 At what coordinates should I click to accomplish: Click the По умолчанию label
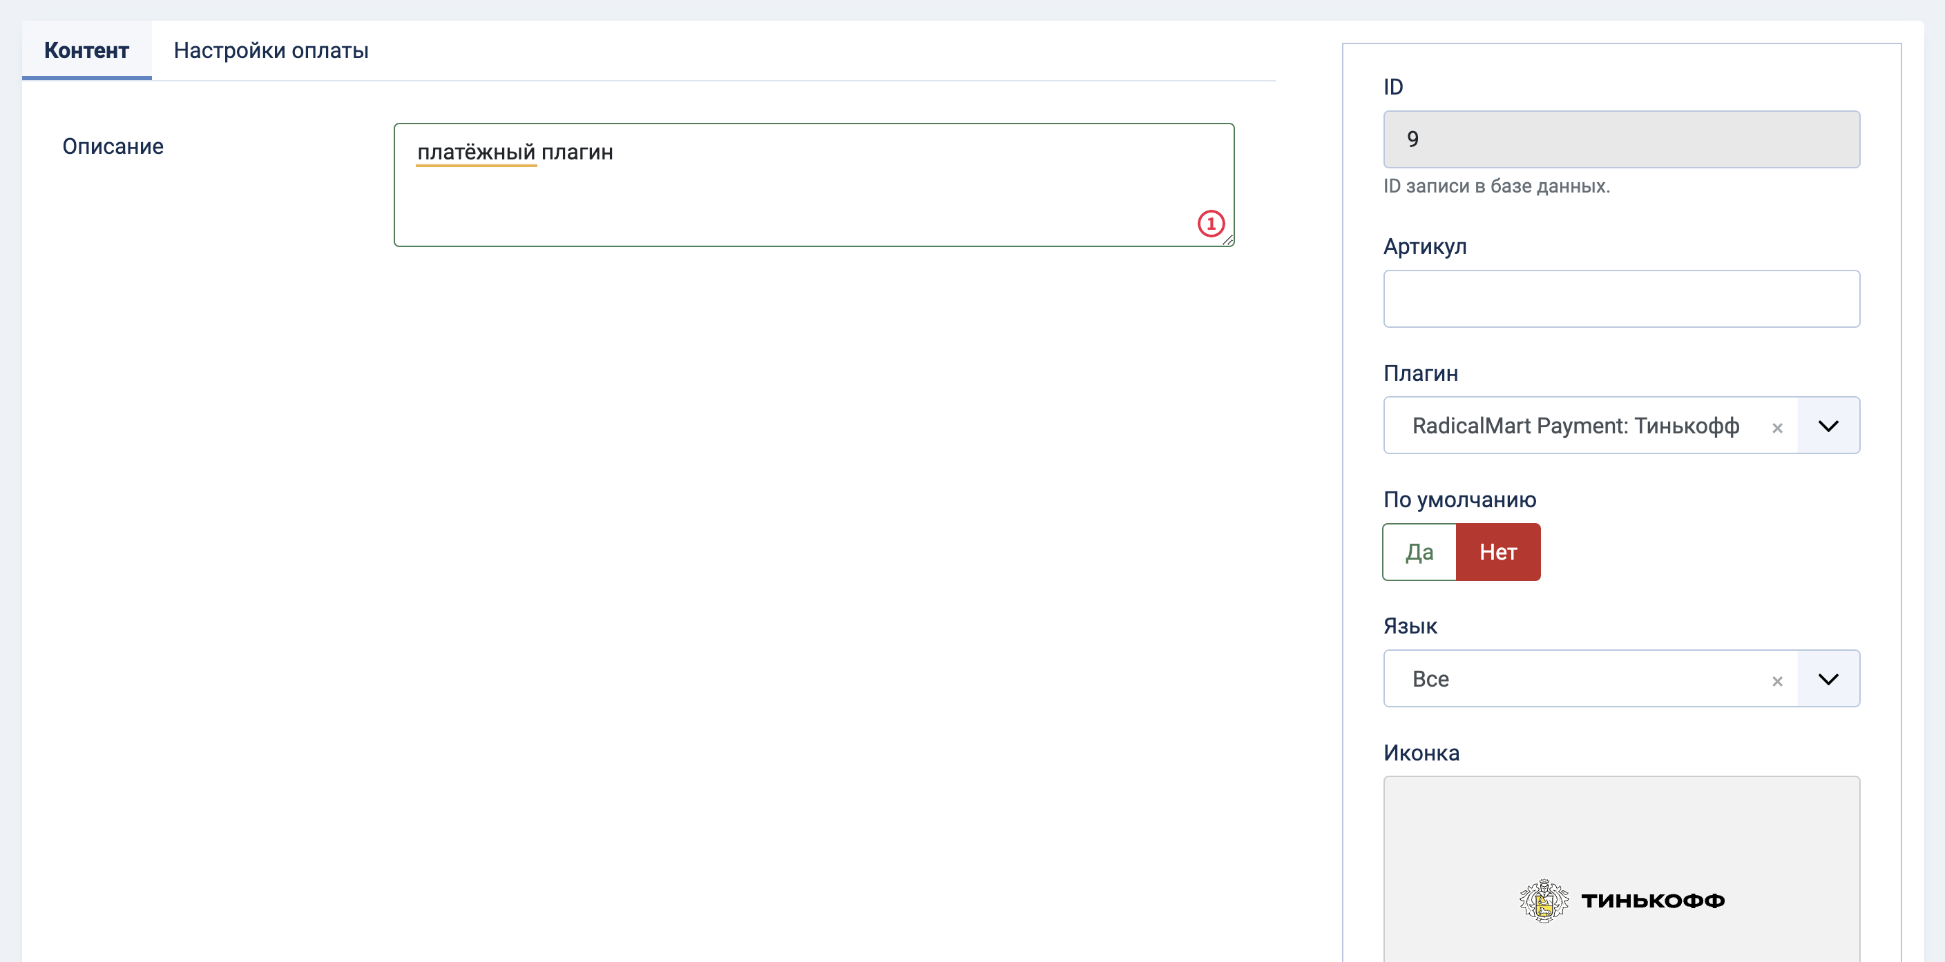[x=1459, y=500]
